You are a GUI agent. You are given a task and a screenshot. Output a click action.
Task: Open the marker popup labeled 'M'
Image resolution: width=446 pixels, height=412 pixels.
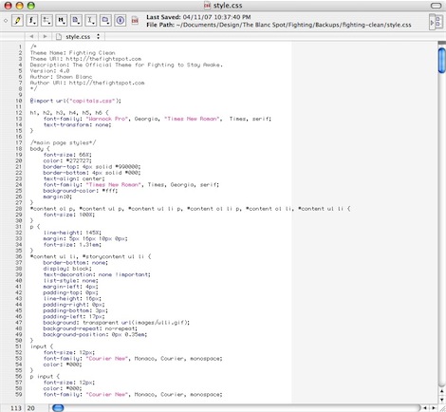(61, 21)
